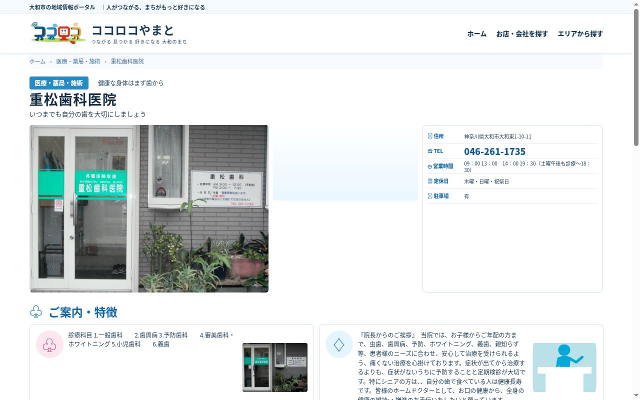
Task: Click the address icon next to 住所
Action: pyautogui.click(x=430, y=136)
